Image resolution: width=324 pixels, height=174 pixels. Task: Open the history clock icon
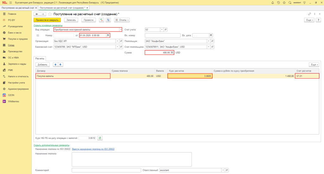278,3
